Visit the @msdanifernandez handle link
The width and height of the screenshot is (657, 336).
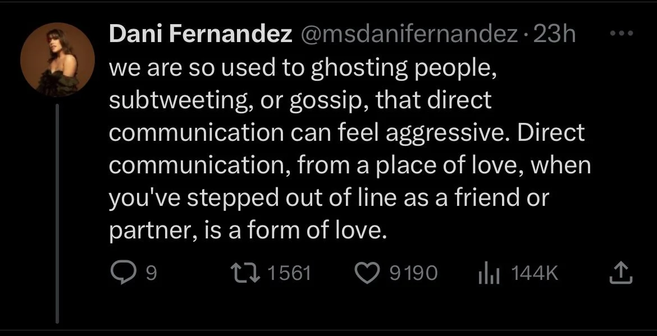tap(409, 34)
